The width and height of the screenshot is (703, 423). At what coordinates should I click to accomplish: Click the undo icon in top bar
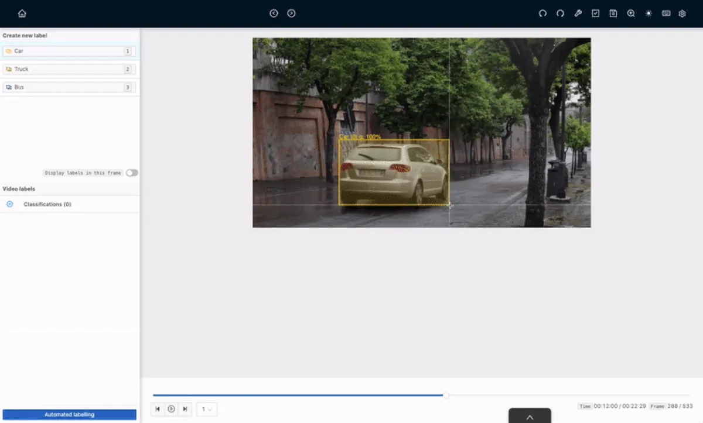click(x=542, y=13)
